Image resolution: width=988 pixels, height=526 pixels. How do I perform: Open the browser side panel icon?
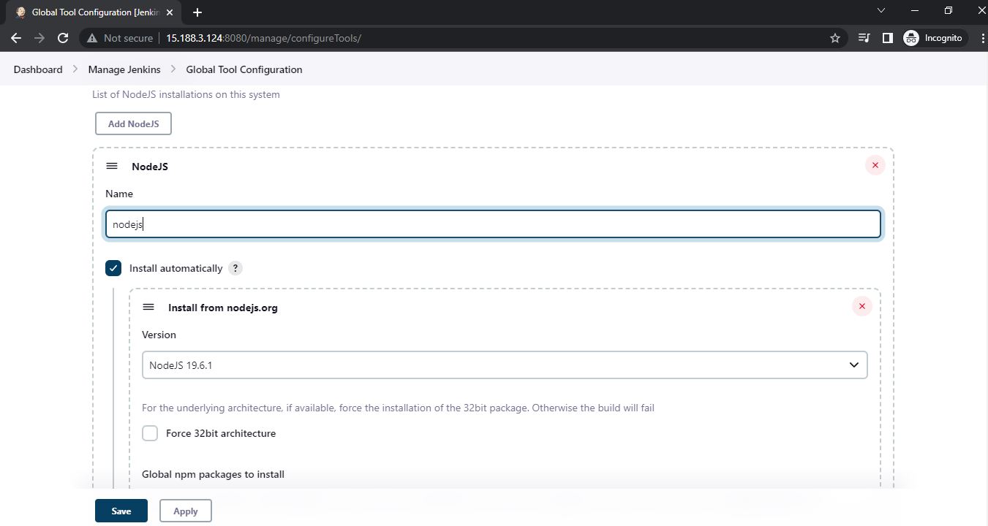[x=887, y=37]
